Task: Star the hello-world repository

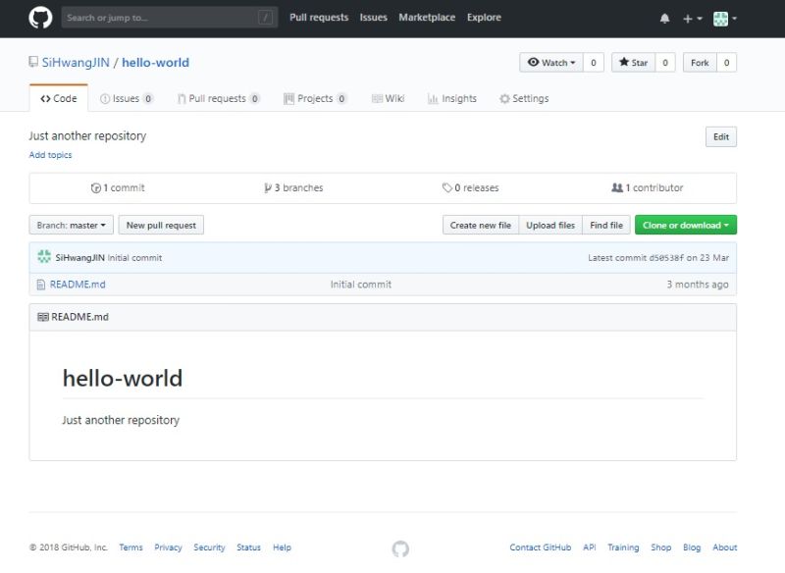Action: tap(633, 63)
